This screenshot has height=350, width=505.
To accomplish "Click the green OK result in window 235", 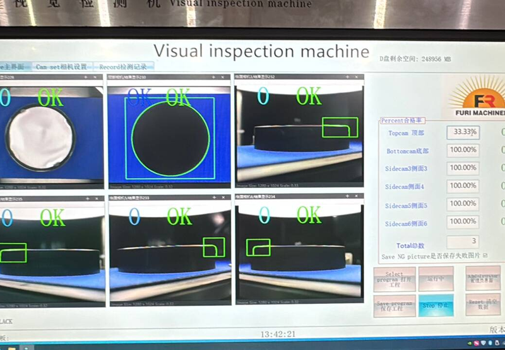I will coord(53,218).
